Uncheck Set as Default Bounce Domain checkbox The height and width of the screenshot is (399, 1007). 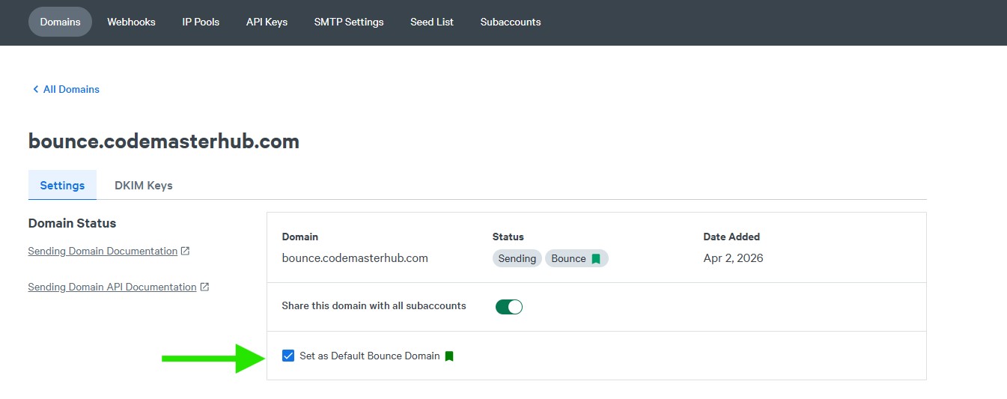(x=288, y=356)
